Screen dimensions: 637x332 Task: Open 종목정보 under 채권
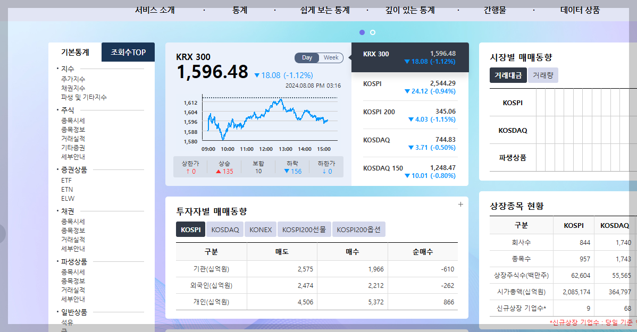click(73, 231)
